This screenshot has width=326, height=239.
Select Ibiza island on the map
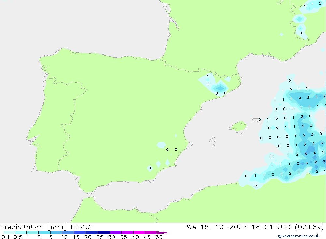[213, 140]
